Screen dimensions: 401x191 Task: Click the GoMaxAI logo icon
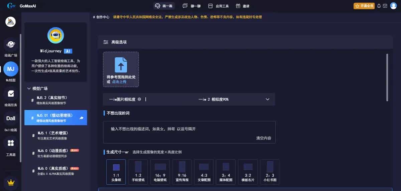tap(11, 6)
